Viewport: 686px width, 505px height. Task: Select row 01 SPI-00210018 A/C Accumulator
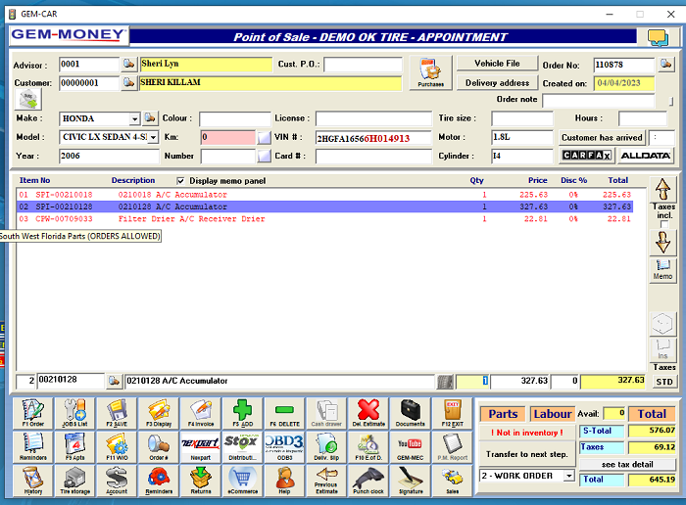click(324, 195)
